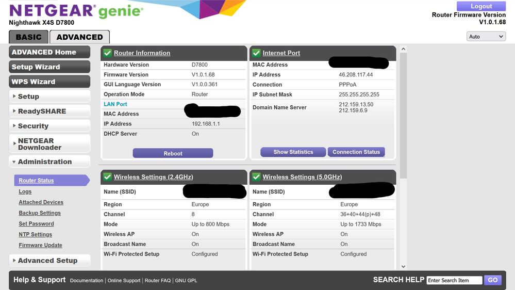
Task: Log out using the Logout button
Action: coord(481,6)
